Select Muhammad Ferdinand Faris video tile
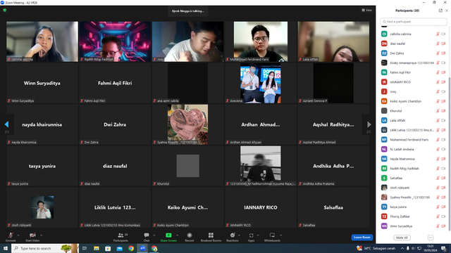 (261, 41)
